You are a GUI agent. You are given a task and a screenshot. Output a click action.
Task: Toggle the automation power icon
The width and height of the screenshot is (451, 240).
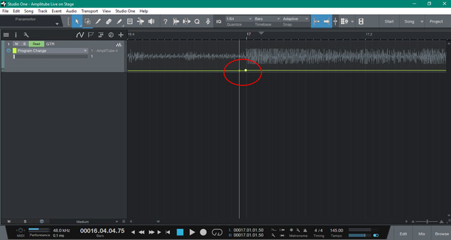click(8, 51)
